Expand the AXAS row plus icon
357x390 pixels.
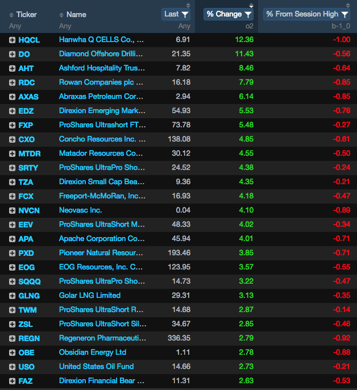click(12, 97)
